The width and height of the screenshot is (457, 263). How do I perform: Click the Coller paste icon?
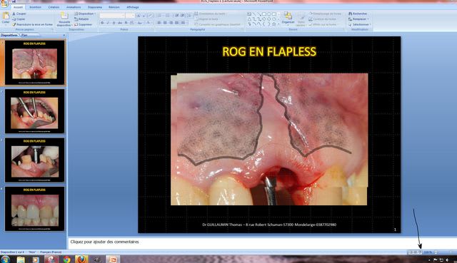click(x=6, y=16)
